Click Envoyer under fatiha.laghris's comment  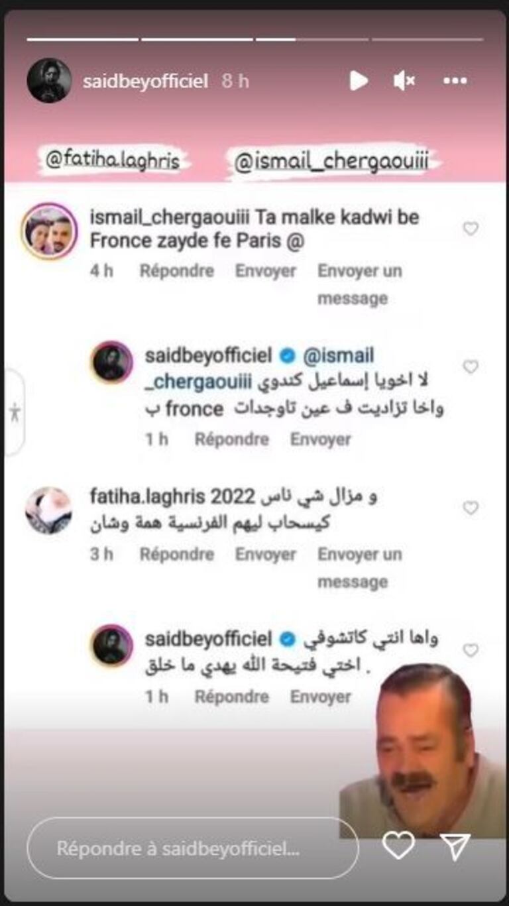(x=266, y=554)
